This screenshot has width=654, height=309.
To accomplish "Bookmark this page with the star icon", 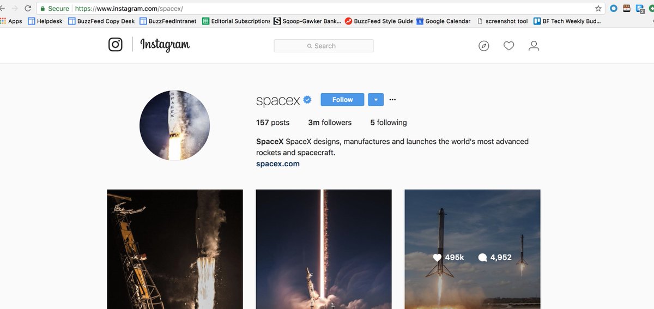I will coord(598,9).
